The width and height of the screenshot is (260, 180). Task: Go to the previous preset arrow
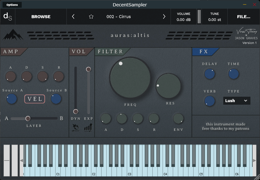[73, 17]
